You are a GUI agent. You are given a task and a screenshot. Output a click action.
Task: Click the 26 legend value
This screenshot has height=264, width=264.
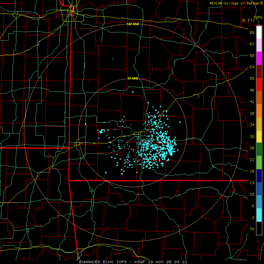(x=252, y=148)
